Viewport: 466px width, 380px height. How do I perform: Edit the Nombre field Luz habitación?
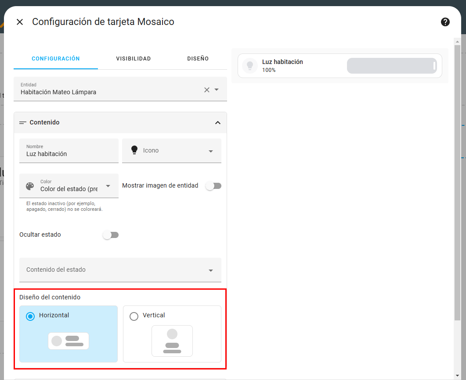(69, 151)
